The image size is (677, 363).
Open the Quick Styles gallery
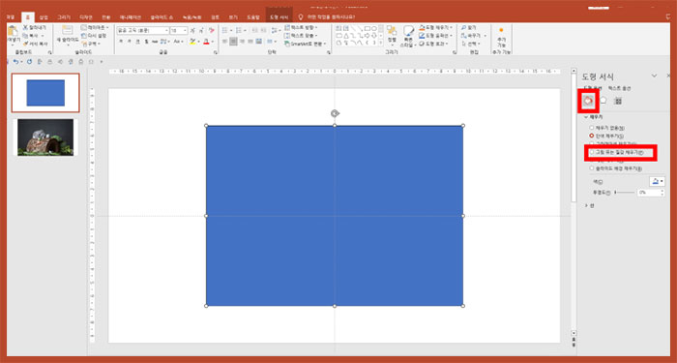(x=408, y=36)
